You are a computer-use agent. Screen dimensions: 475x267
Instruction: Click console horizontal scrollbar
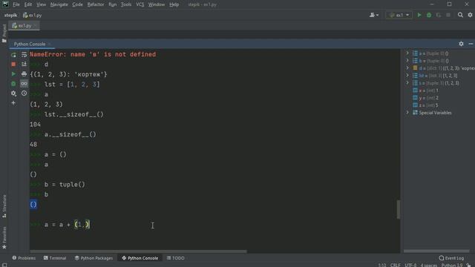tap(138, 251)
